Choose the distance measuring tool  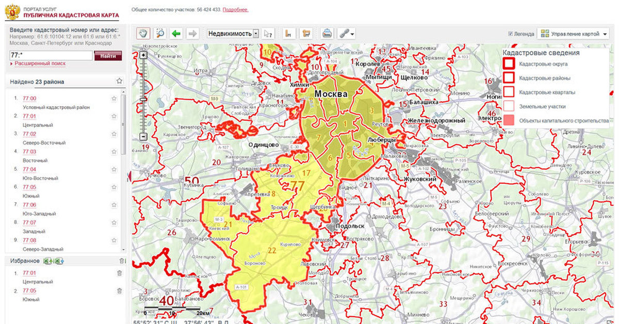pyautogui.click(x=290, y=34)
